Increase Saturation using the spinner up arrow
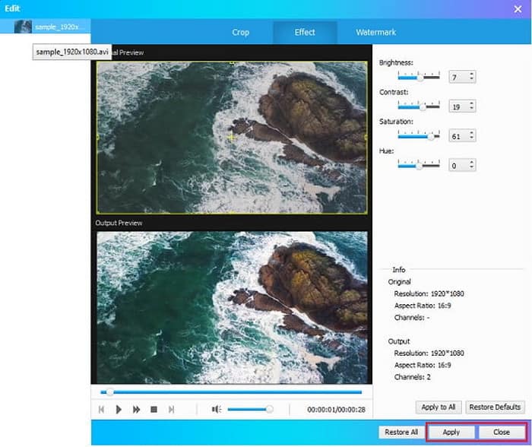The image size is (532, 447). coord(471,132)
